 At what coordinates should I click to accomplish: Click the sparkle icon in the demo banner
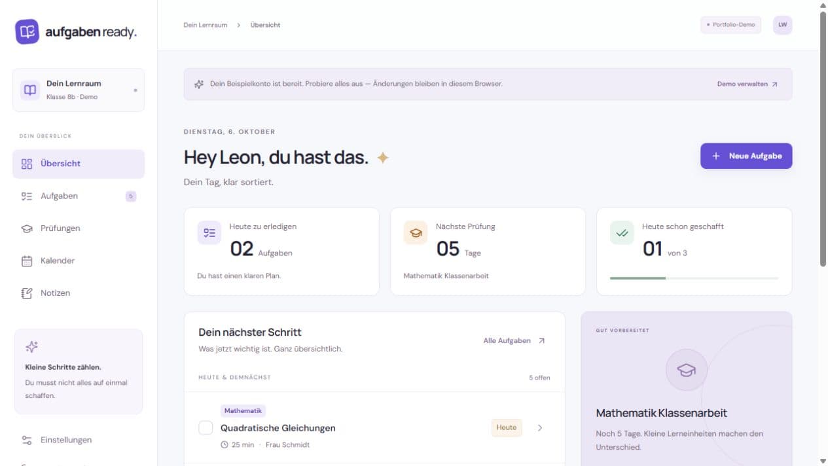point(199,84)
